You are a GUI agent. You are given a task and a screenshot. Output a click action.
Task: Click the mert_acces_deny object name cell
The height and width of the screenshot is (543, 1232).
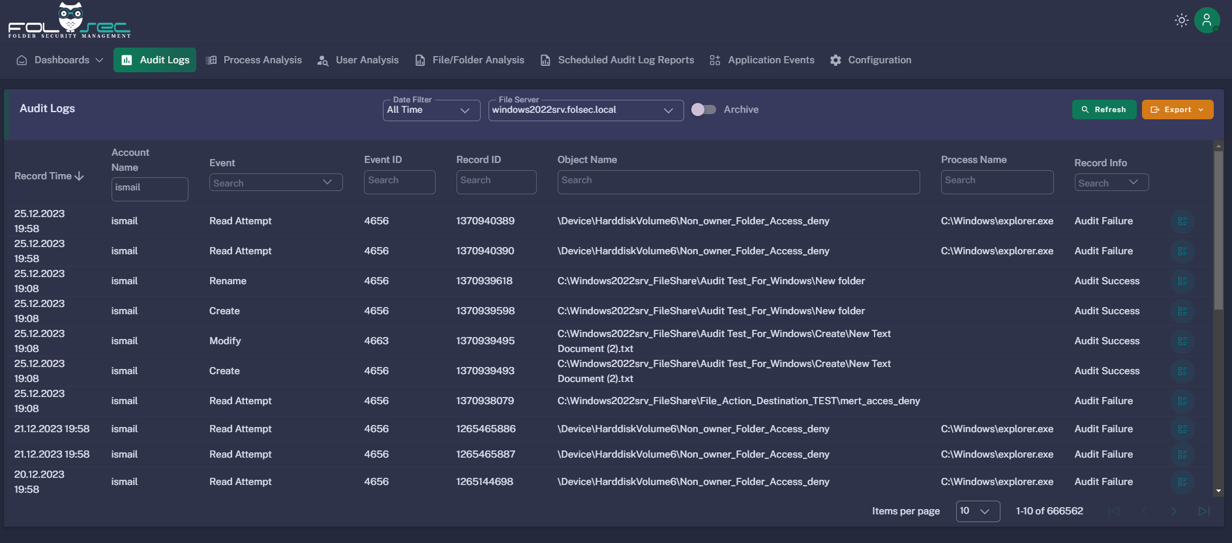[738, 401]
